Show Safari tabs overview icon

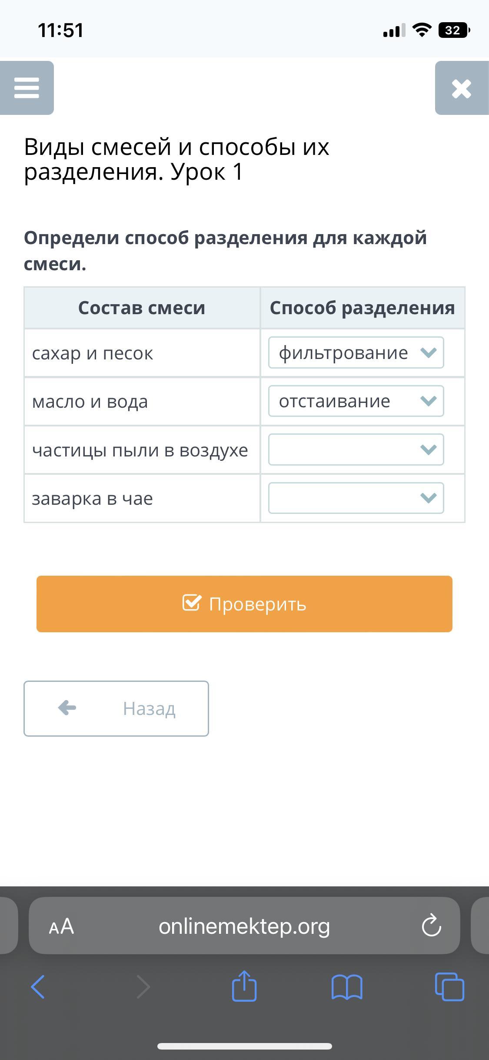(449, 986)
